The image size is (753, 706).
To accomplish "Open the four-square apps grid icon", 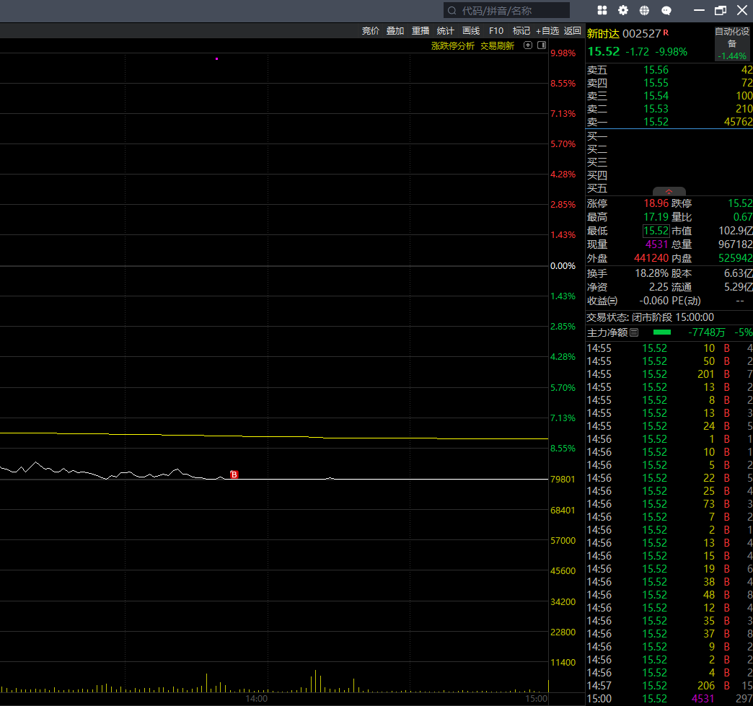I will [x=602, y=10].
